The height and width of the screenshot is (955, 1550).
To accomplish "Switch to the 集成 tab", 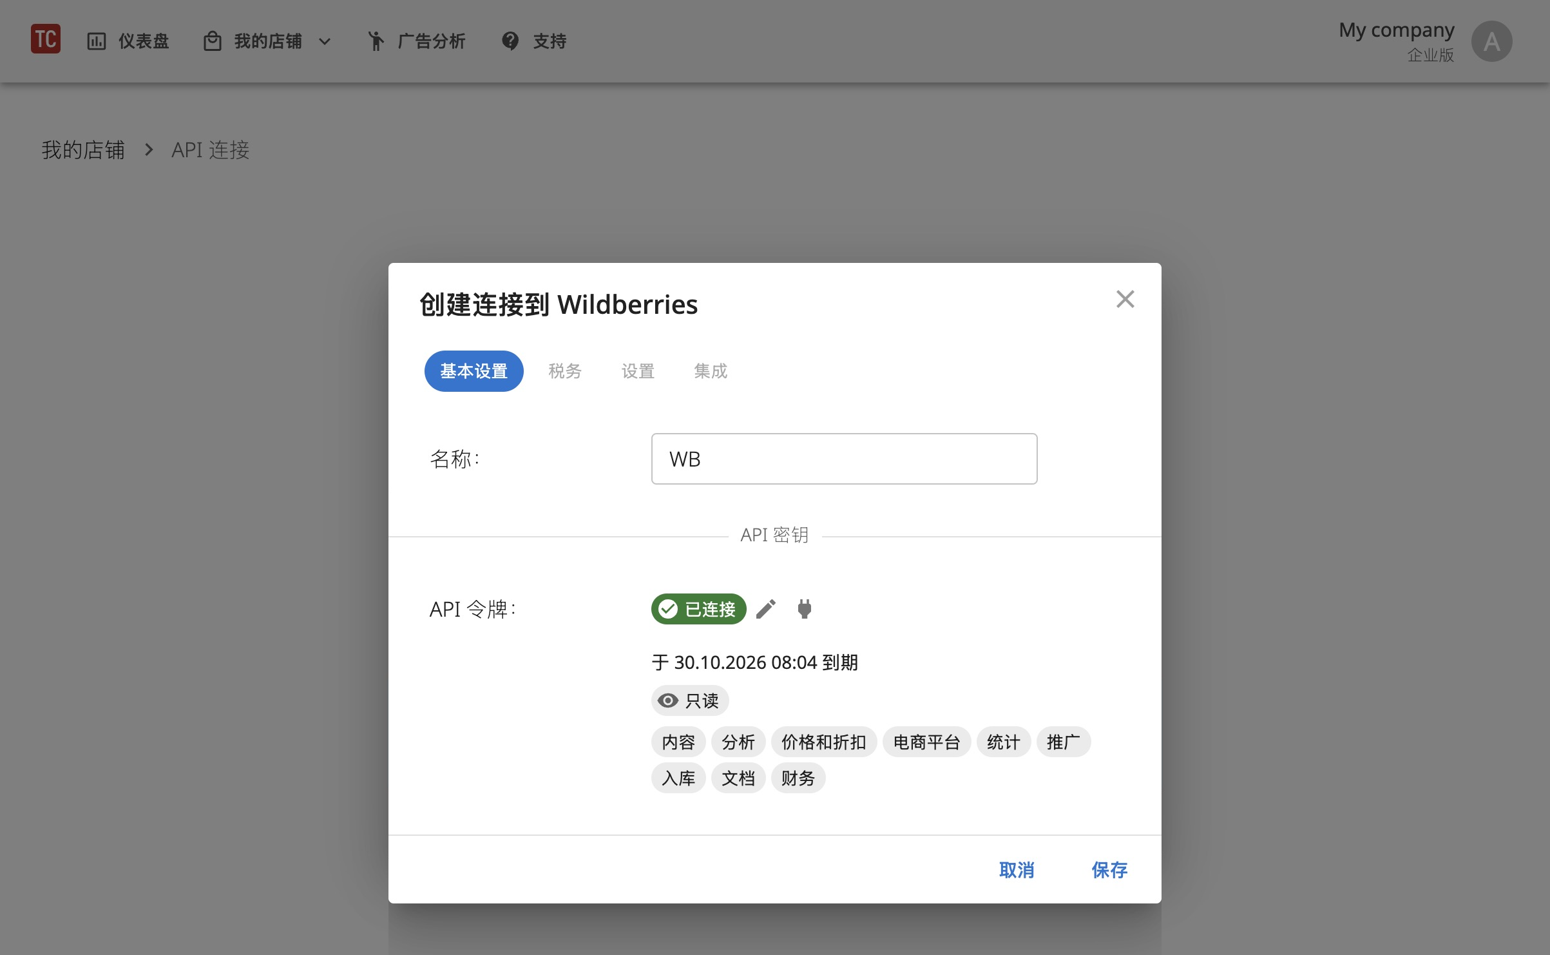I will [711, 371].
